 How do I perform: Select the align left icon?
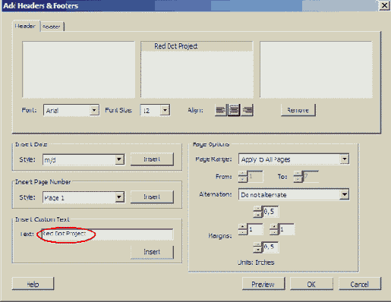click(221, 110)
